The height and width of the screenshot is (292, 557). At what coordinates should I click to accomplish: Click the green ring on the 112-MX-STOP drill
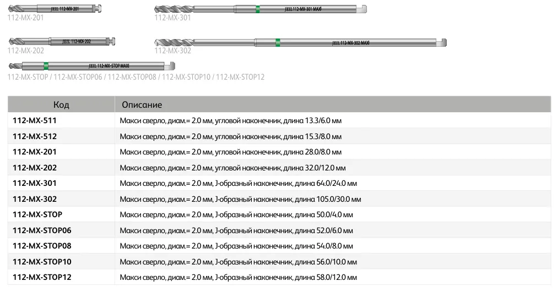tap(46, 65)
